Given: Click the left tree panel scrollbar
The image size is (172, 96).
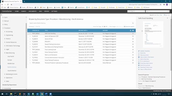Looking at the screenshot, I should click(26, 46).
